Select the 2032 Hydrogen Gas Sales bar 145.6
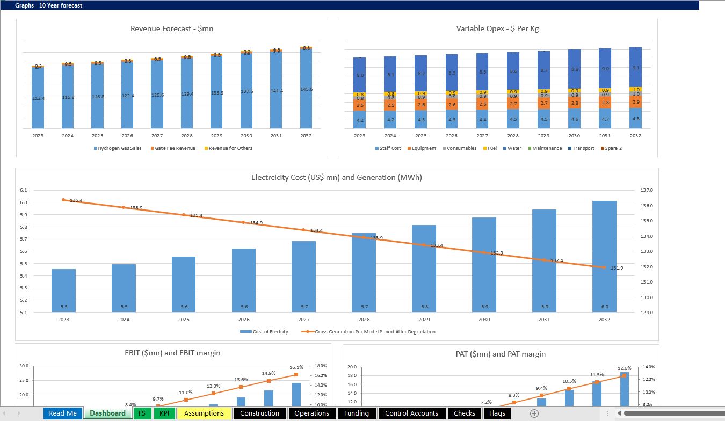The width and height of the screenshot is (725, 421). coord(306,89)
